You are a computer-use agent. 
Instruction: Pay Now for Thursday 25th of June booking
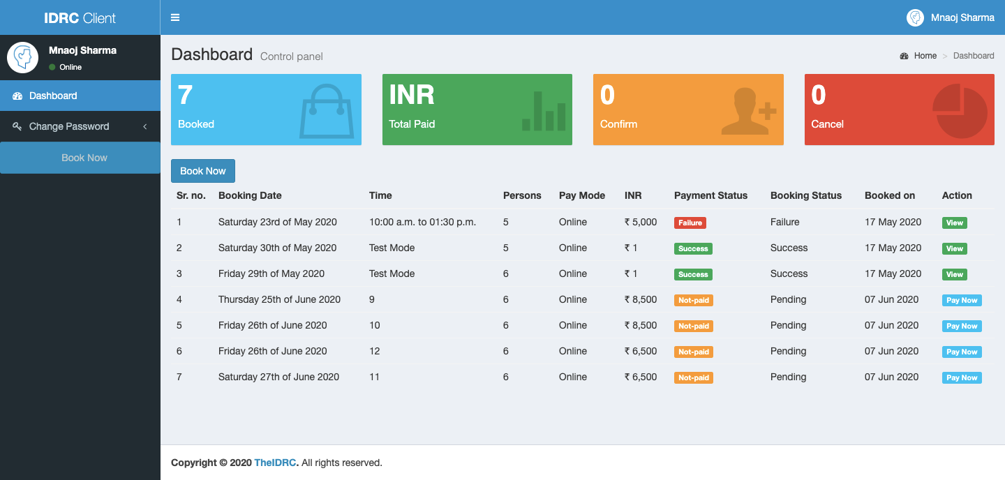tap(961, 300)
